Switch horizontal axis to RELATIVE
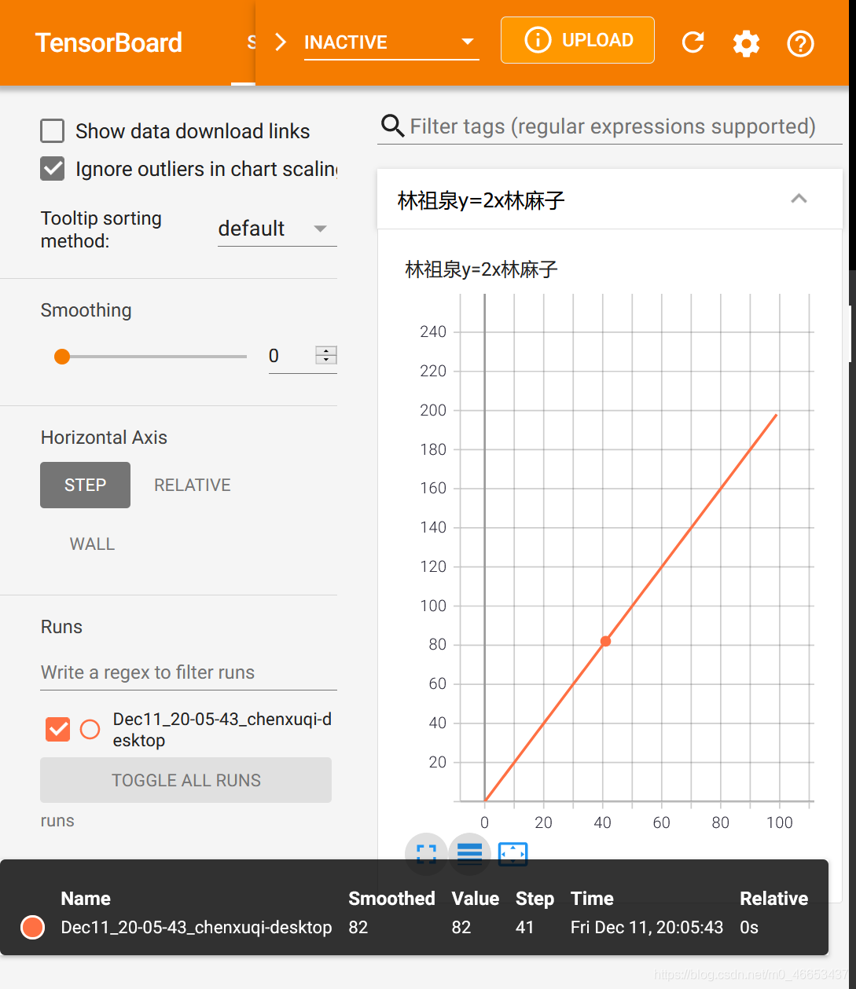Viewport: 856px width, 989px height. click(192, 485)
